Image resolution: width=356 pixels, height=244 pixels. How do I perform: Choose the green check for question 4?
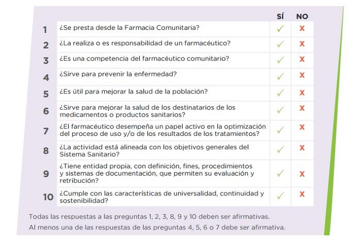point(280,76)
